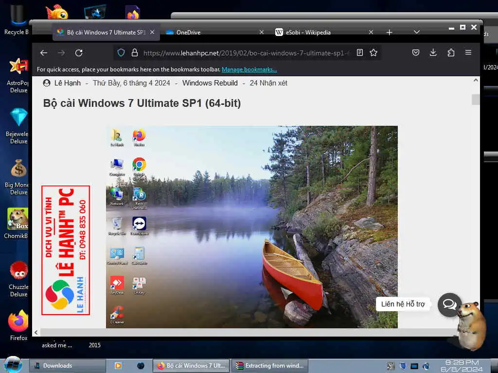
Task: Select the Firefox Bộ cài Windows 7 taskbar button
Action: coord(192,366)
